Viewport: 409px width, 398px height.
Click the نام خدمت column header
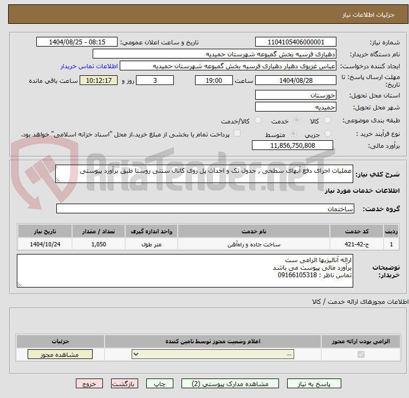click(x=254, y=231)
